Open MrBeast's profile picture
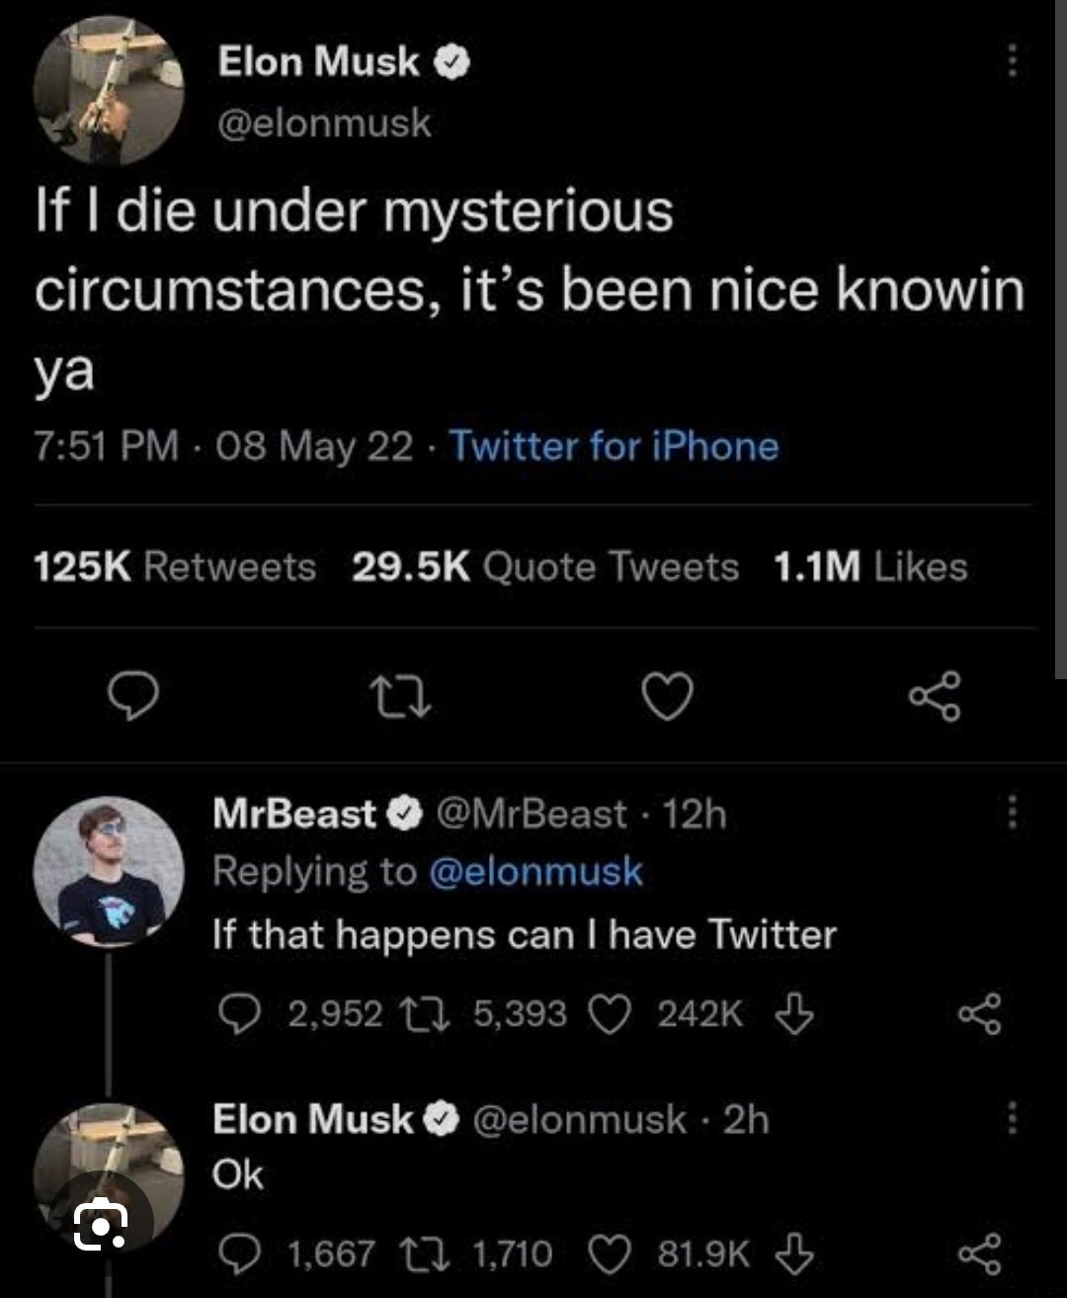Image resolution: width=1067 pixels, height=1298 pixels. click(109, 872)
